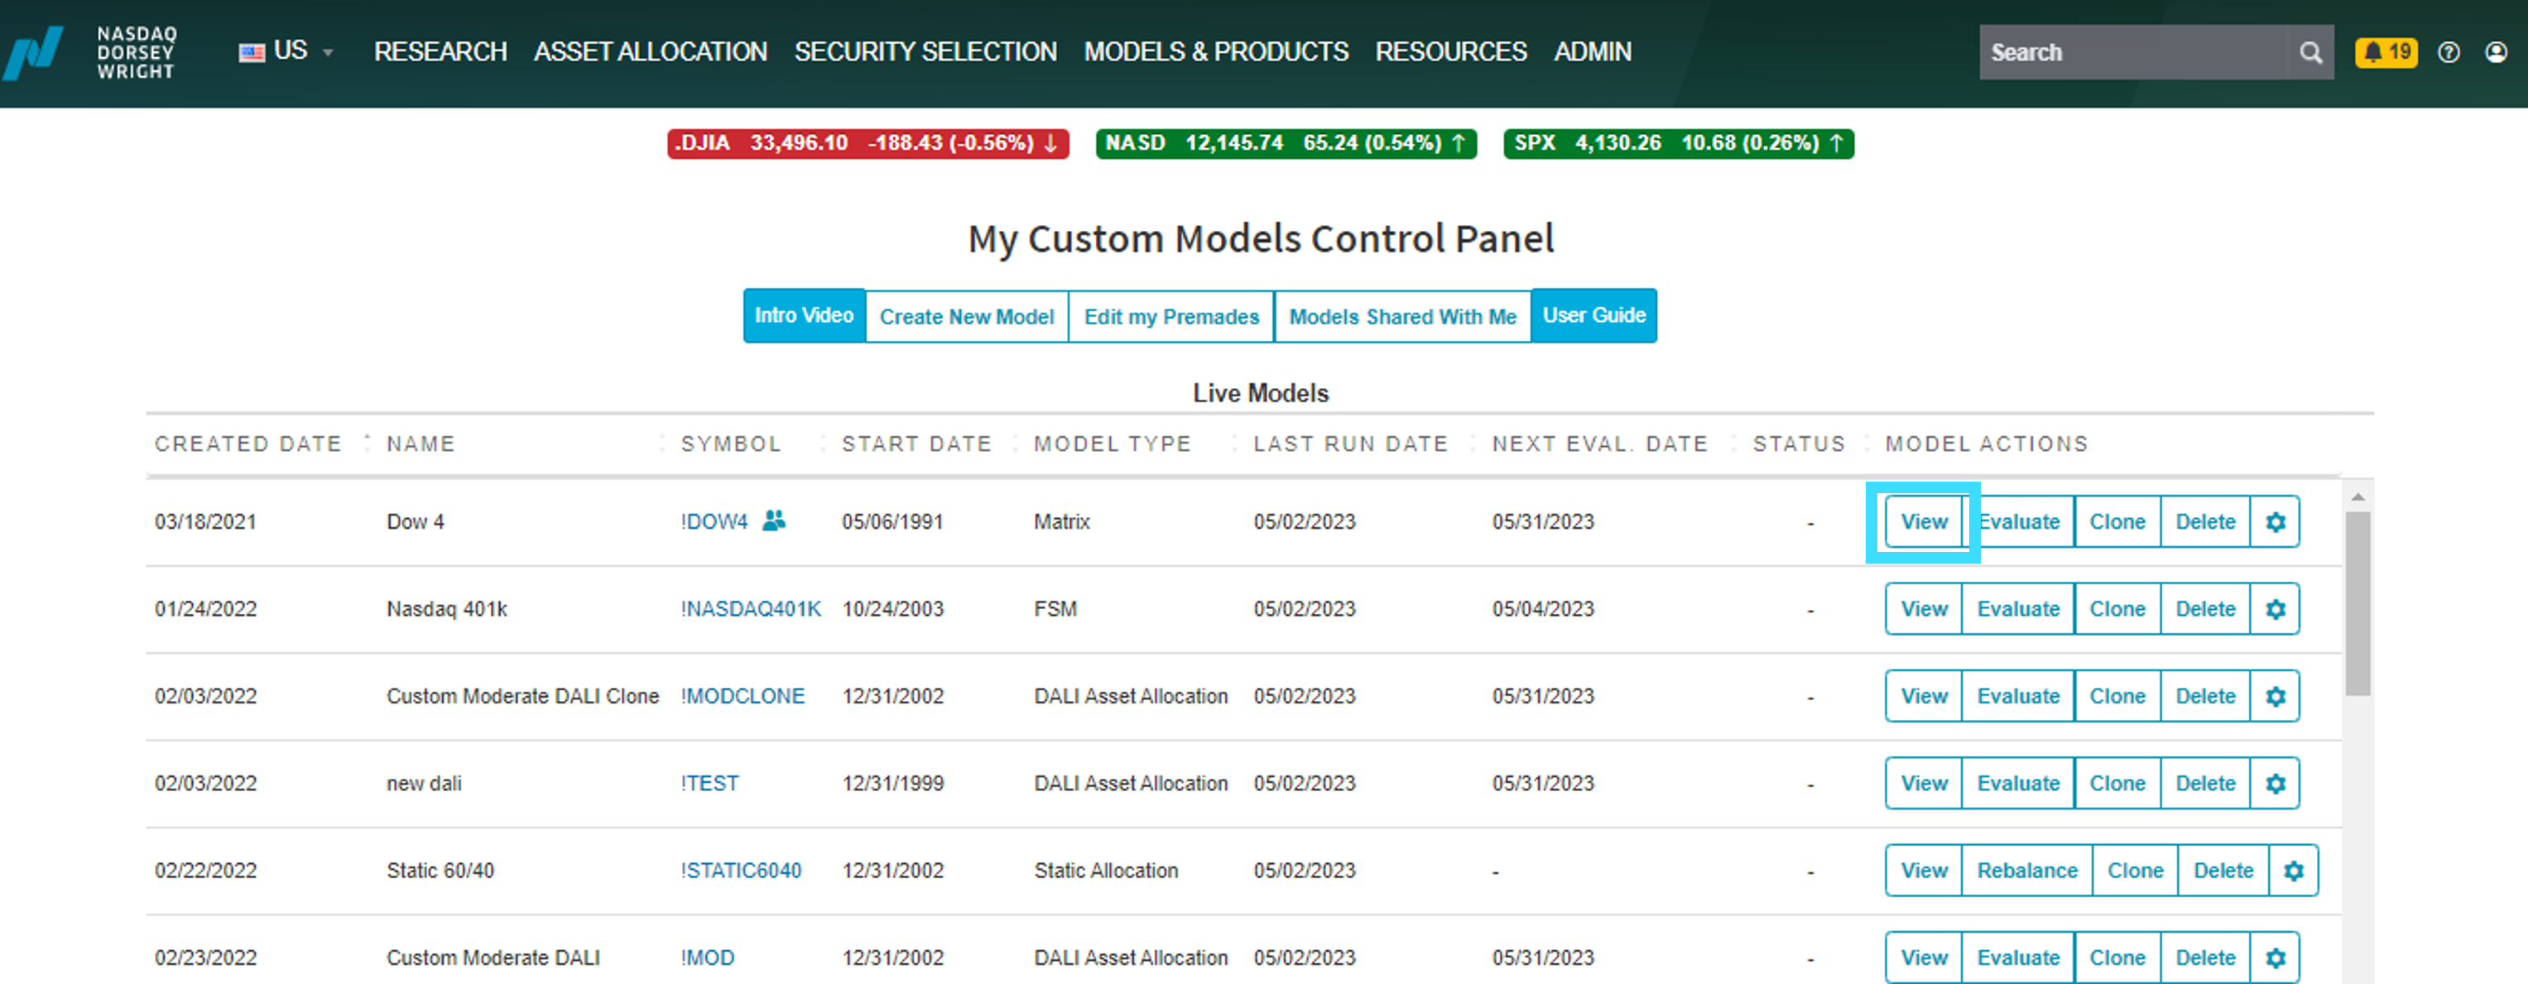
Task: Clone the Custom Moderate DALI Clone model
Action: point(2117,697)
